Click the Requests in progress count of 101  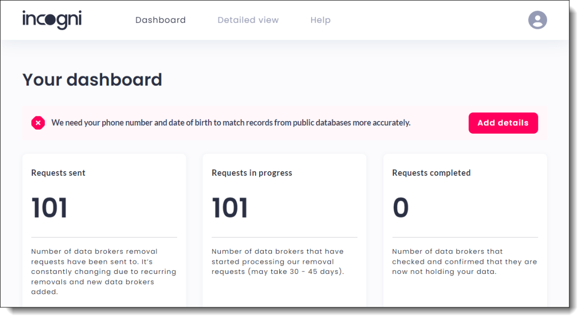pyautogui.click(x=229, y=208)
